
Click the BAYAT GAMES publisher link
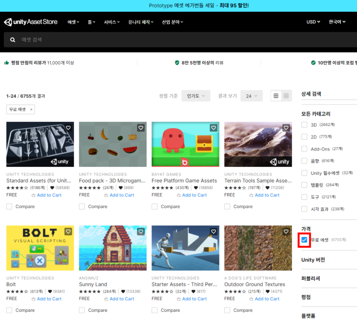pyautogui.click(x=166, y=174)
